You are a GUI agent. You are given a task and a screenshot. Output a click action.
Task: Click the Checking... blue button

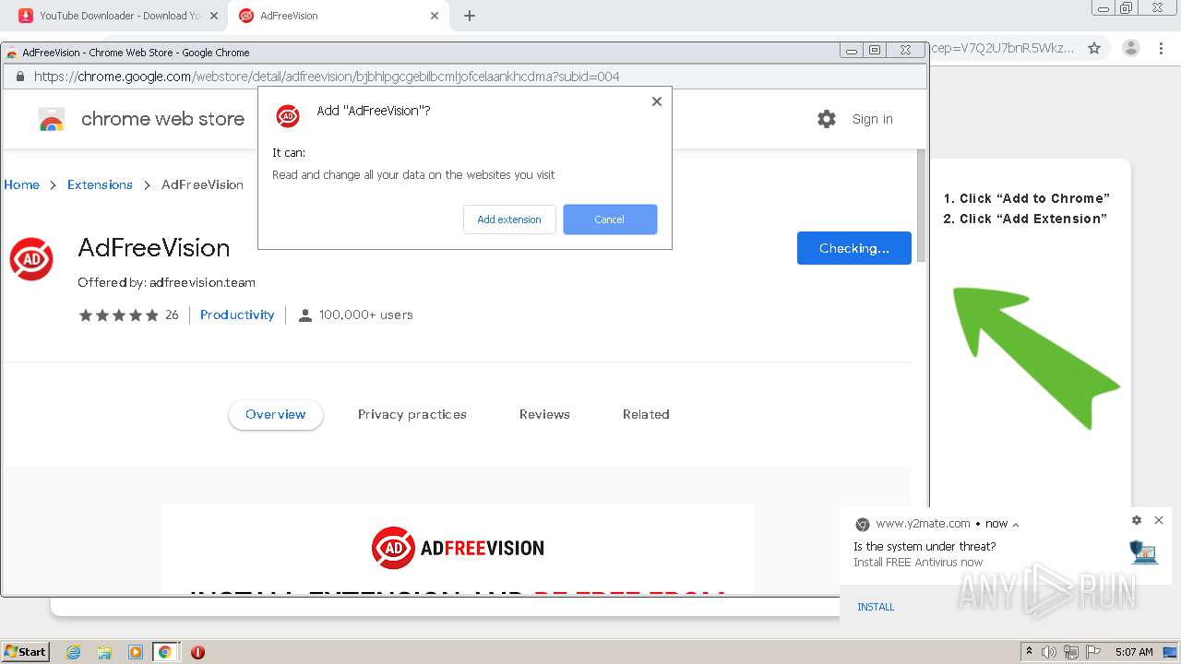pyautogui.click(x=854, y=248)
